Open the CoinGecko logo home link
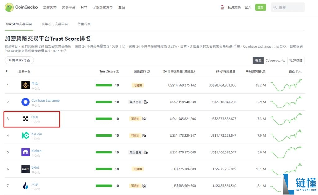The width and height of the screenshot is (318, 195). (x=21, y=7)
